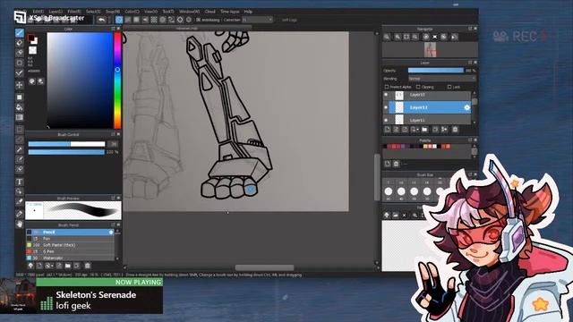Add a new layer in Layer panel
The image size is (573, 322).
pyautogui.click(x=388, y=130)
